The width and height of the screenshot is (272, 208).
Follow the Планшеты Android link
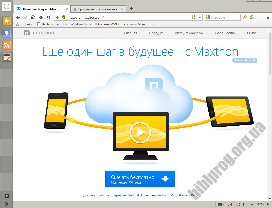coord(155,195)
